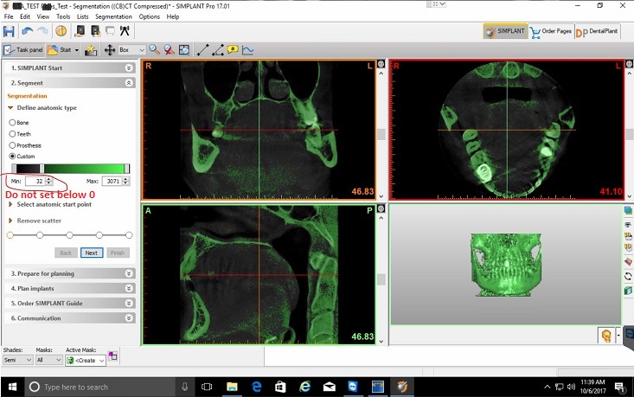Toggle the Task panel button
The image size is (634, 397).
click(23, 50)
